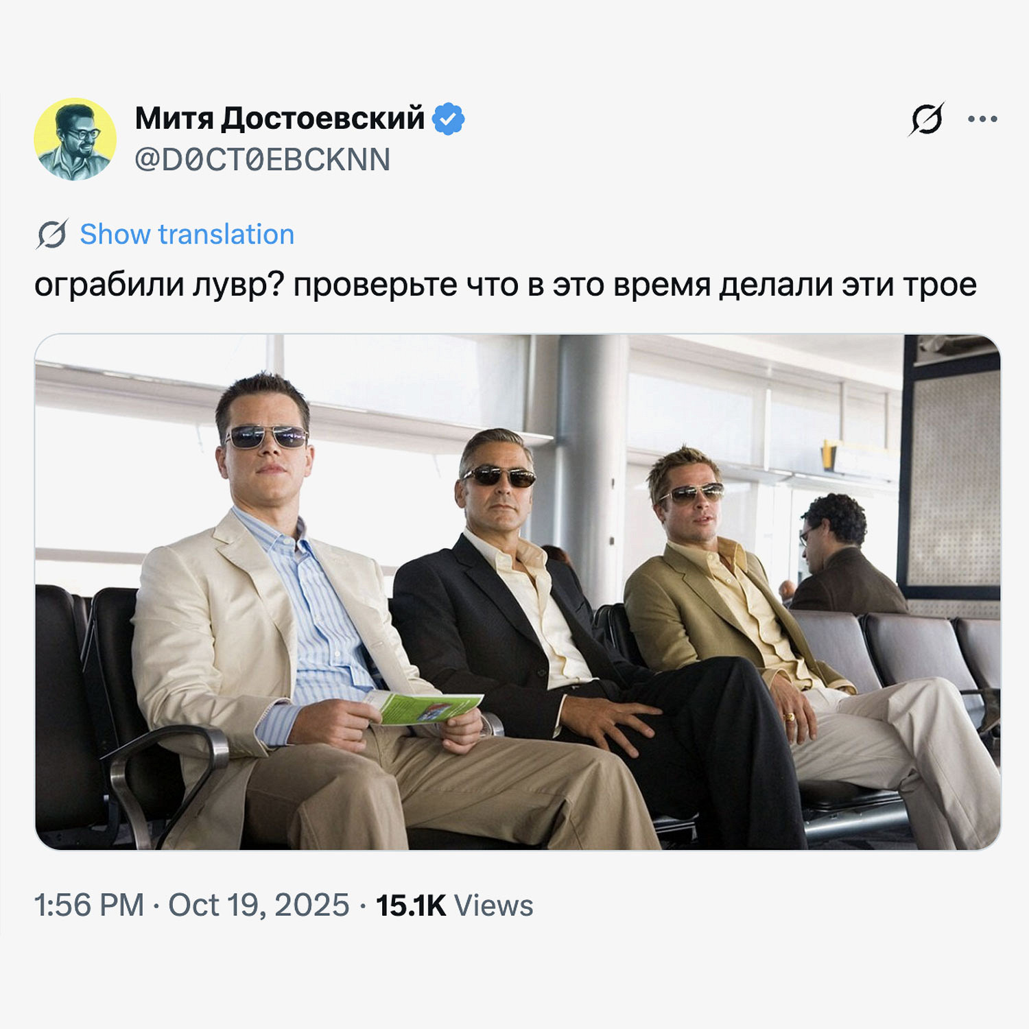The width and height of the screenshot is (1029, 1029).
Task: Open the author's profile avatar
Action: click(75, 139)
